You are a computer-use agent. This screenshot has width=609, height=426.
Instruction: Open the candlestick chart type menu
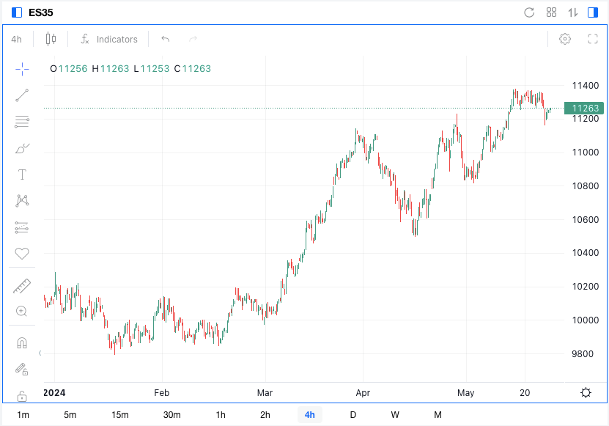coord(51,39)
